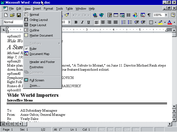Select Align Left alignment button

[97, 22]
